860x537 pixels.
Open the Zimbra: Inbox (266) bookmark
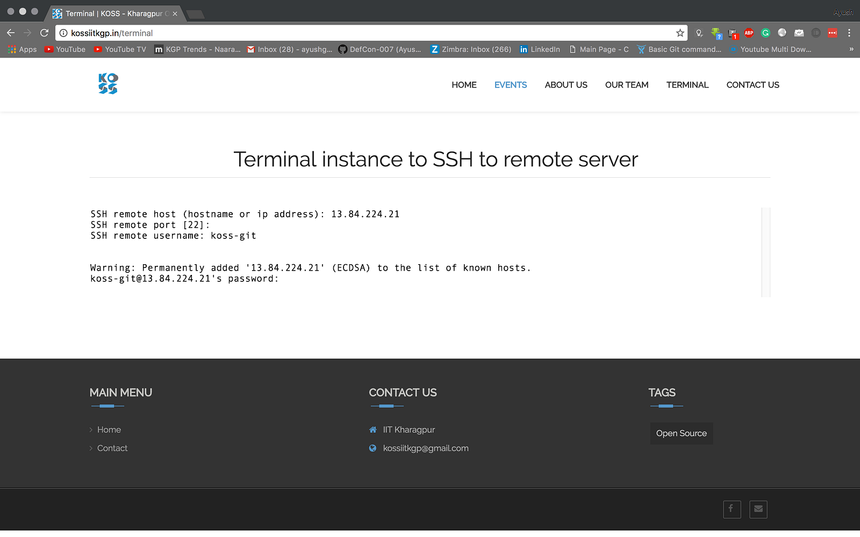pos(471,49)
